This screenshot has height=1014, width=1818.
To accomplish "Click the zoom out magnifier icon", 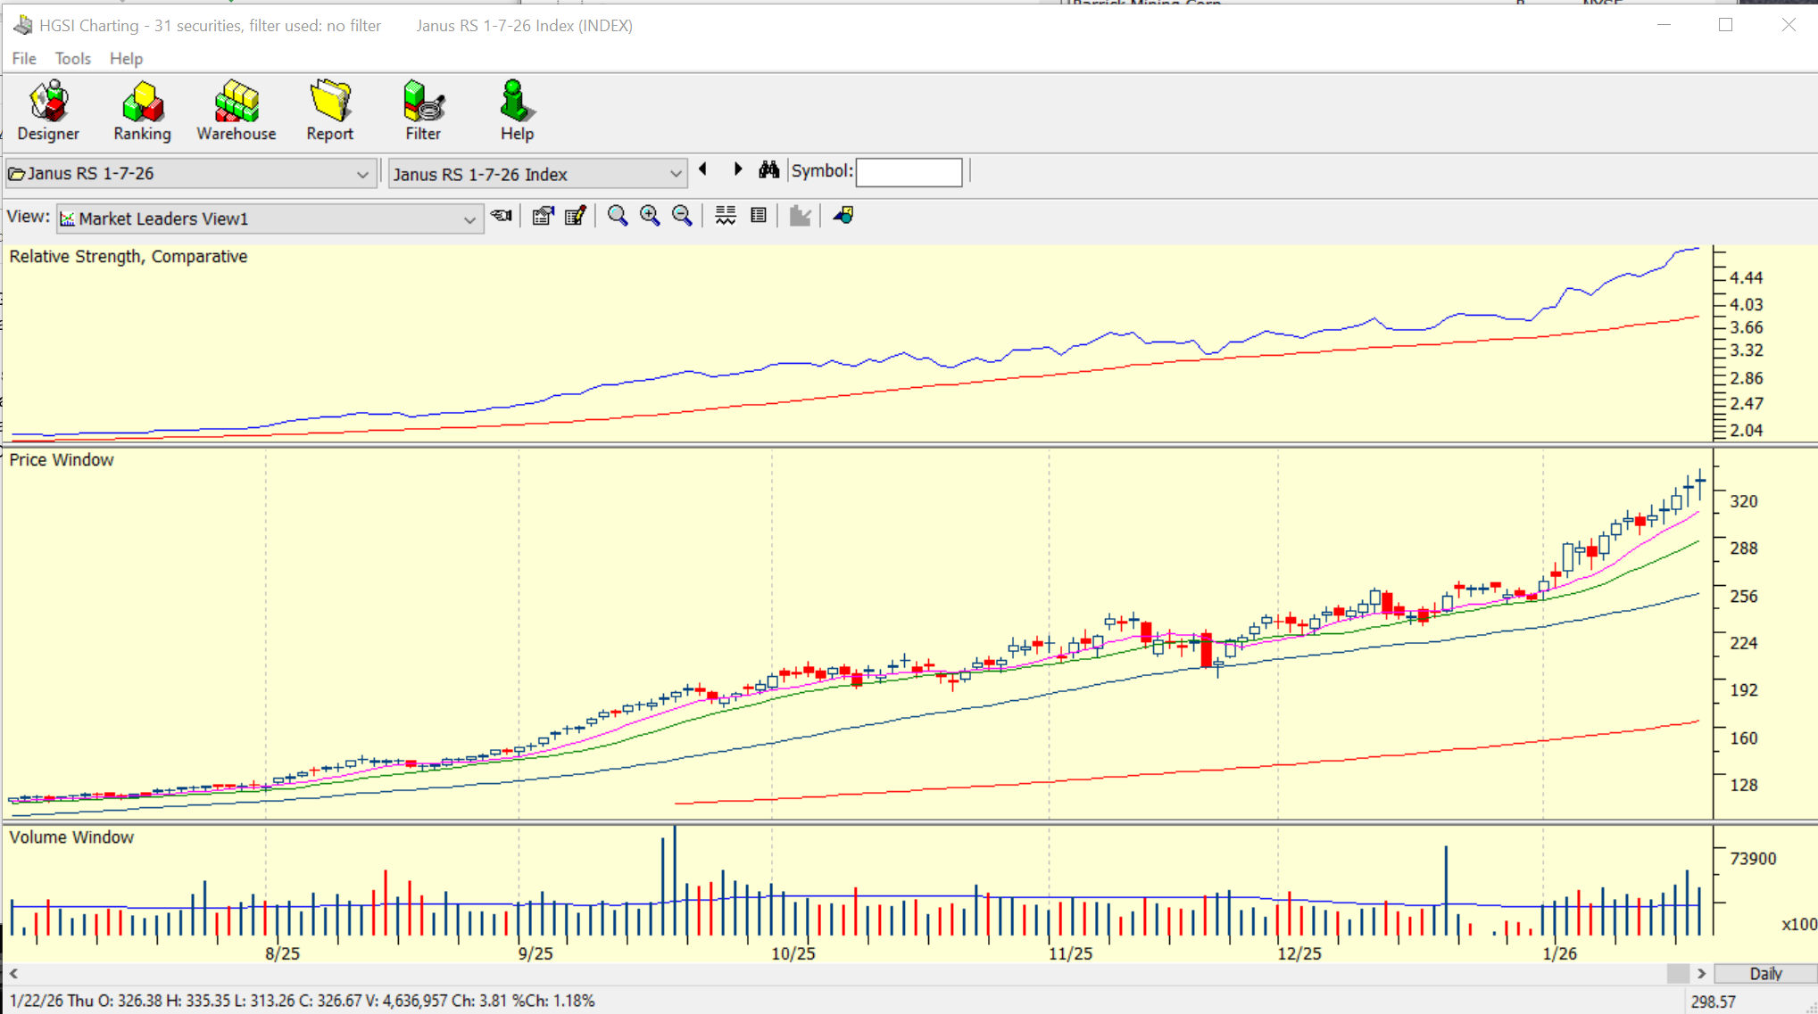I will click(x=682, y=216).
